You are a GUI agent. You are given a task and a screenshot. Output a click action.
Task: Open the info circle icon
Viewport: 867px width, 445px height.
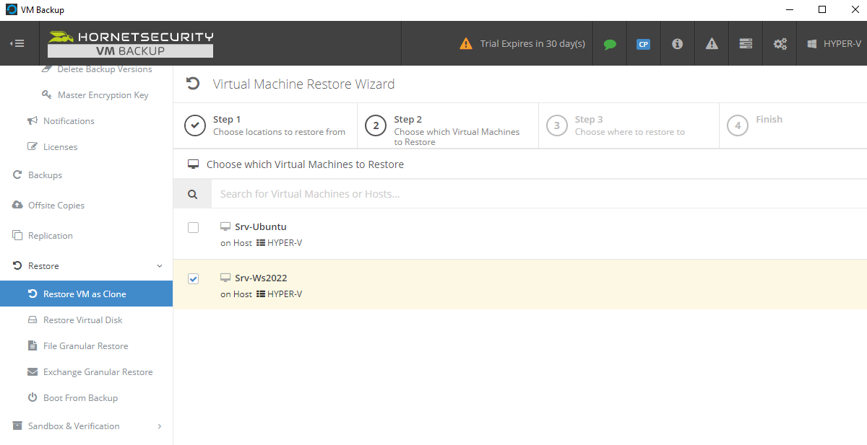(x=677, y=44)
